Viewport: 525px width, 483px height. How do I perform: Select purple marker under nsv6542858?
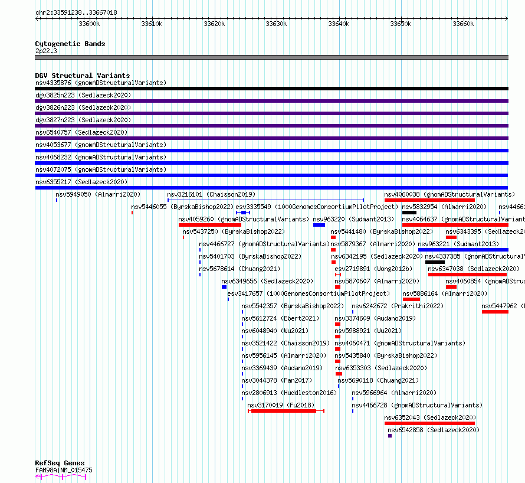click(x=390, y=436)
